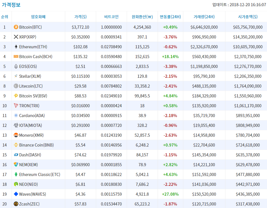The width and height of the screenshot is (267, 208).
Task: Open the TRON(TRX) name link
Action: [29, 106]
